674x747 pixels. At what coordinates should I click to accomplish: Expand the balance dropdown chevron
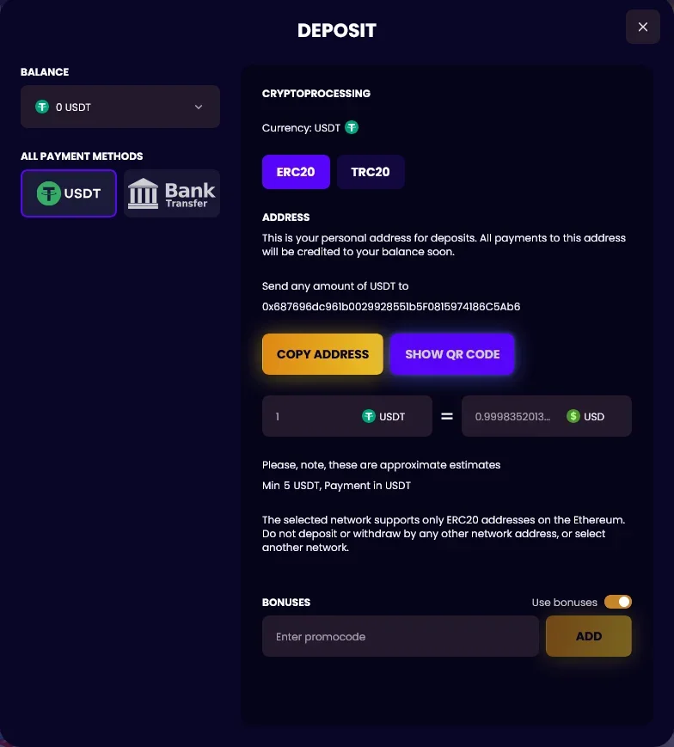point(199,107)
